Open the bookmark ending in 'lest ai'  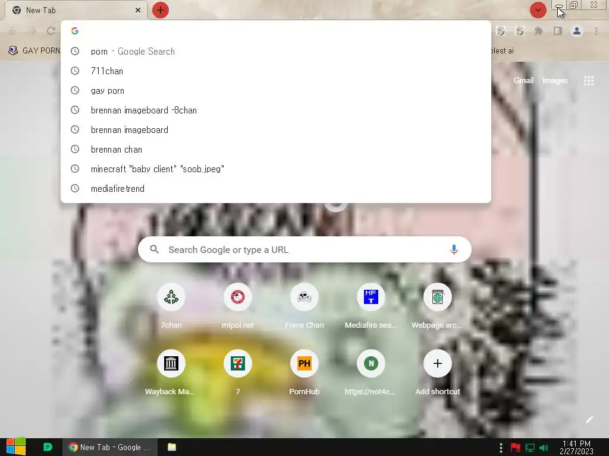503,51
